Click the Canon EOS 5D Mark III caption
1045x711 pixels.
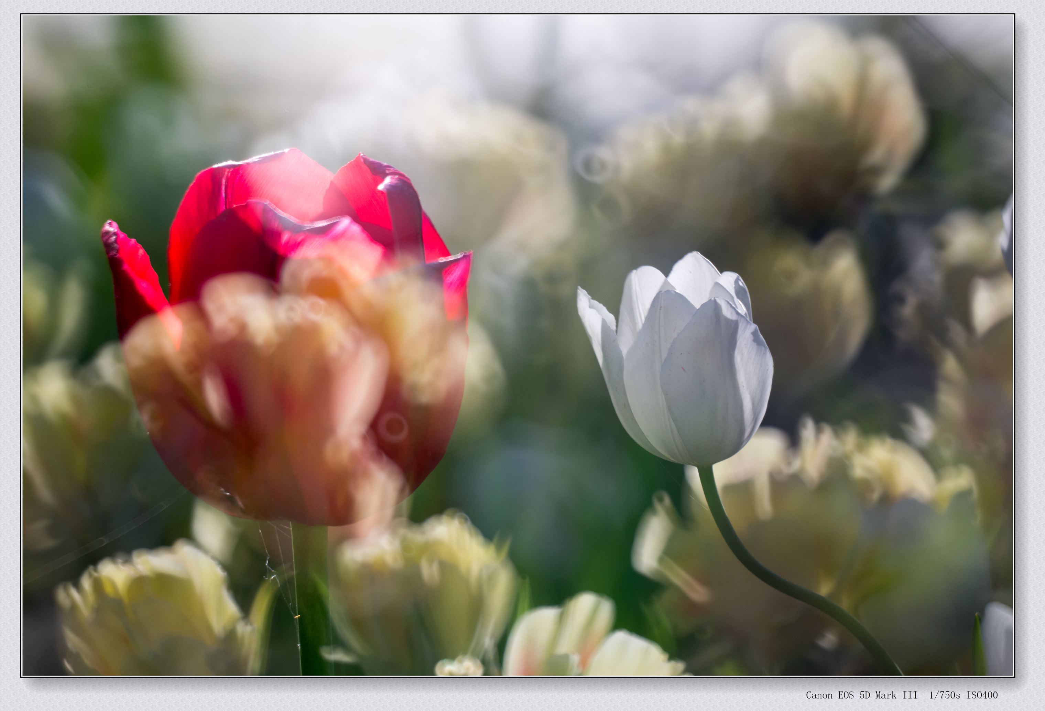point(861,695)
